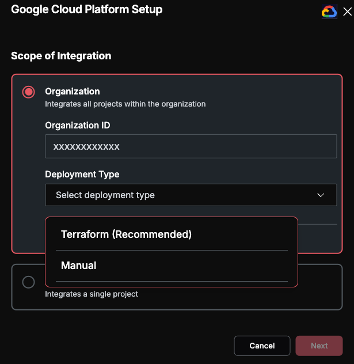This screenshot has width=354, height=364.
Task: Open the Select deployment type dropdown
Action: (191, 195)
